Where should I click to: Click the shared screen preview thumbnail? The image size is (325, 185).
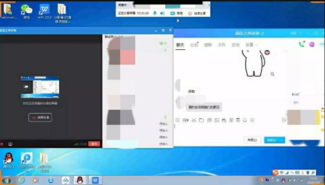(40, 87)
